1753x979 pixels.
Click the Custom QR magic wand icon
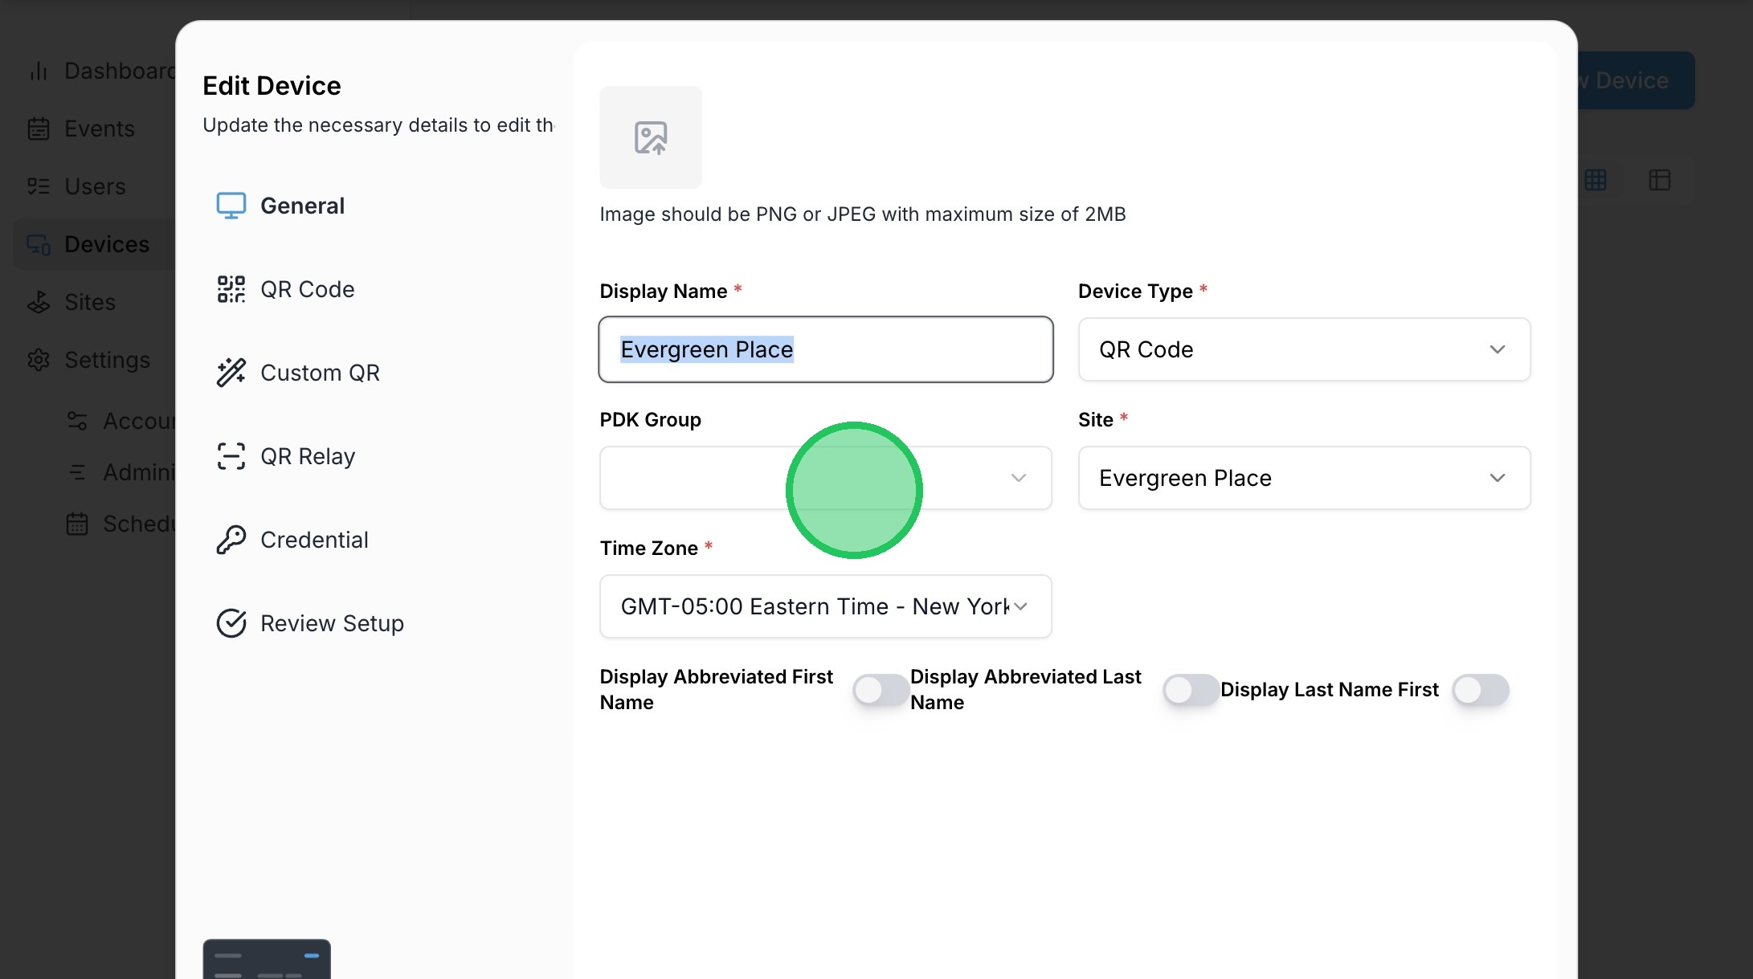(231, 373)
